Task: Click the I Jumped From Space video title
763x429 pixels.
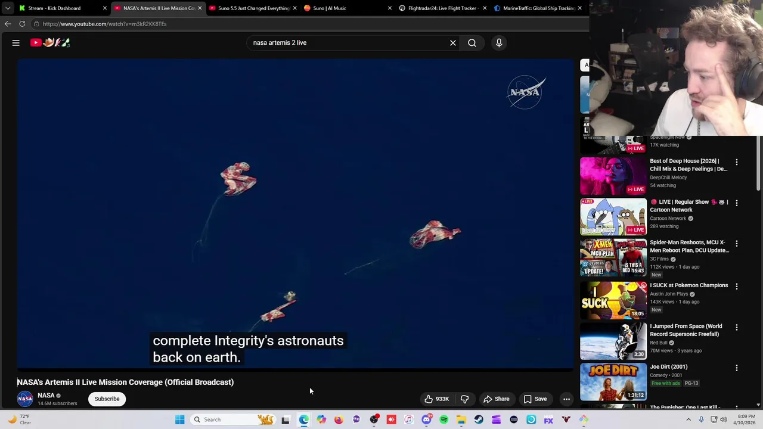Action: 686,330
